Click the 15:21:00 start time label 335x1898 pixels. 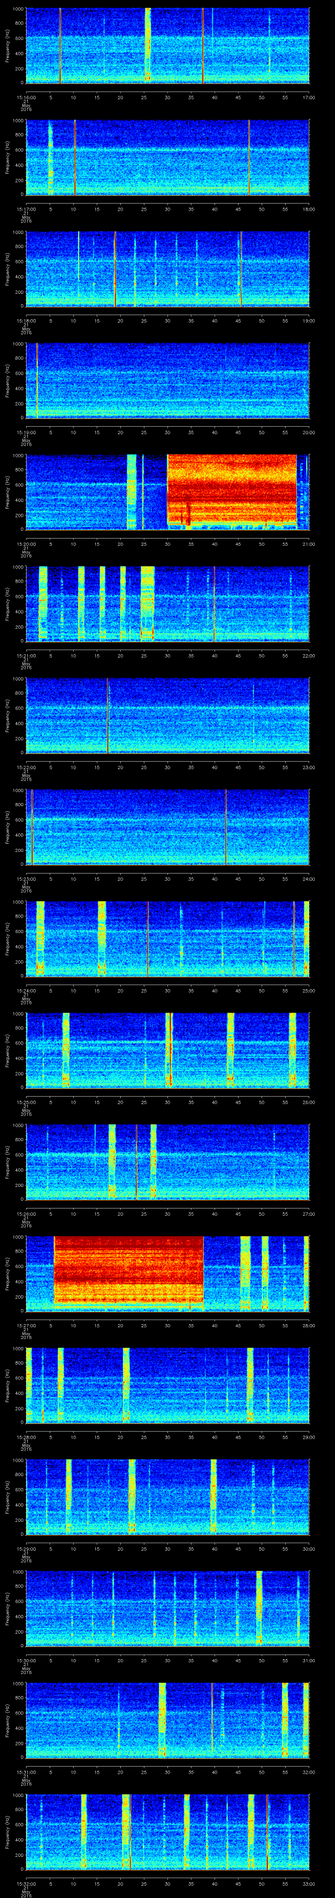point(26,656)
